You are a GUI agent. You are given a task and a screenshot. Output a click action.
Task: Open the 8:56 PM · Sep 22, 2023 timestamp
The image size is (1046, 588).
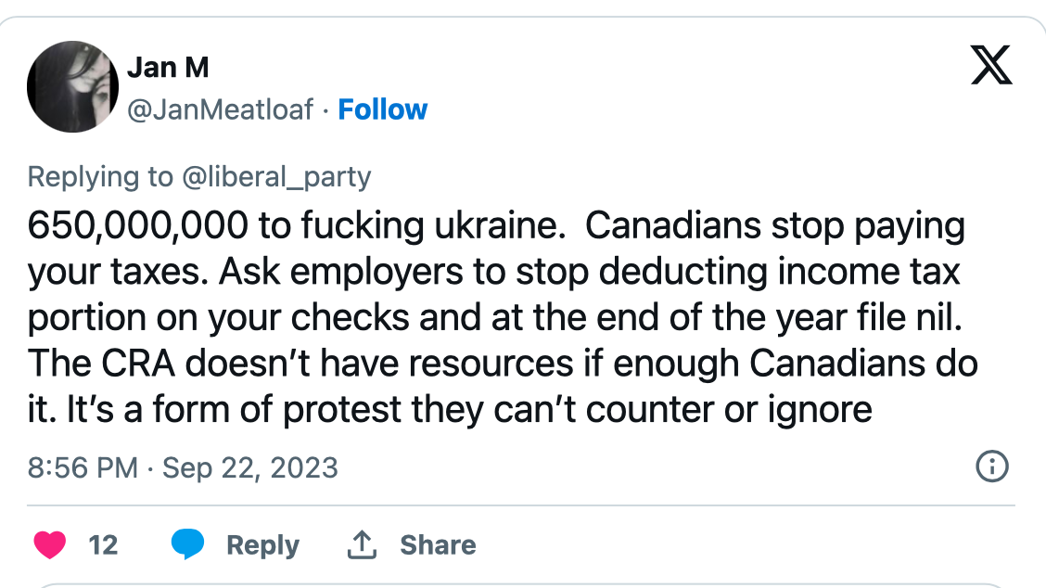pos(183,467)
